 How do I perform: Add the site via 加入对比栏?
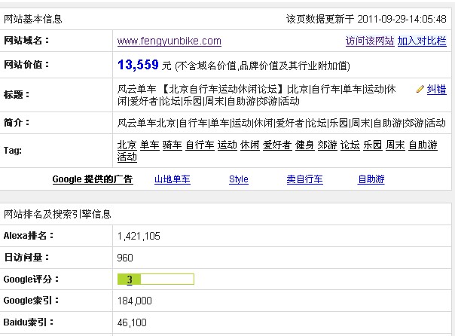click(421, 41)
